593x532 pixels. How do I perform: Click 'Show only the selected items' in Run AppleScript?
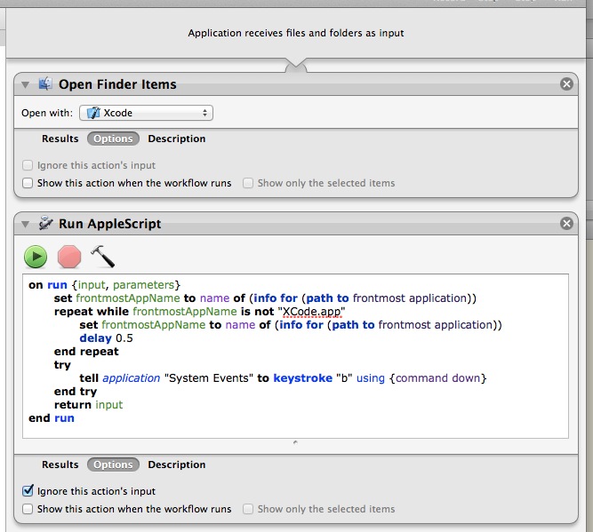pos(248,509)
